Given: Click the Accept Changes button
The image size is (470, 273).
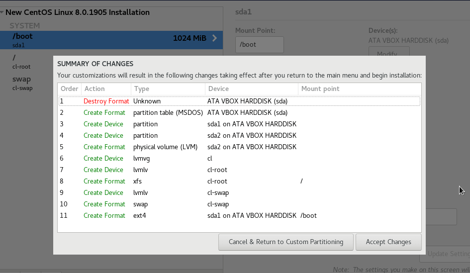Looking at the screenshot, I should 388,242.
